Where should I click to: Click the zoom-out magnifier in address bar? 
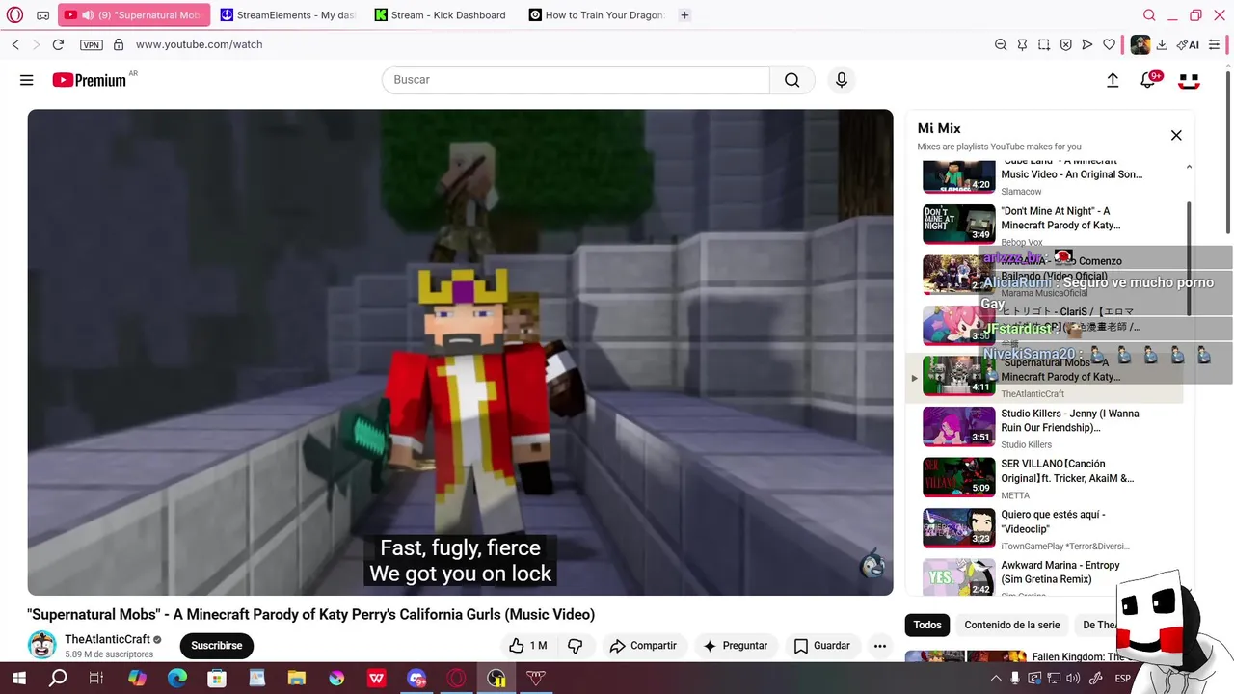[x=1001, y=44]
